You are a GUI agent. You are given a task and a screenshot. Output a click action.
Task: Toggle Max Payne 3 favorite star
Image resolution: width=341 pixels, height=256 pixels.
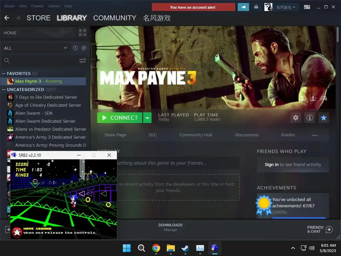[x=324, y=118]
